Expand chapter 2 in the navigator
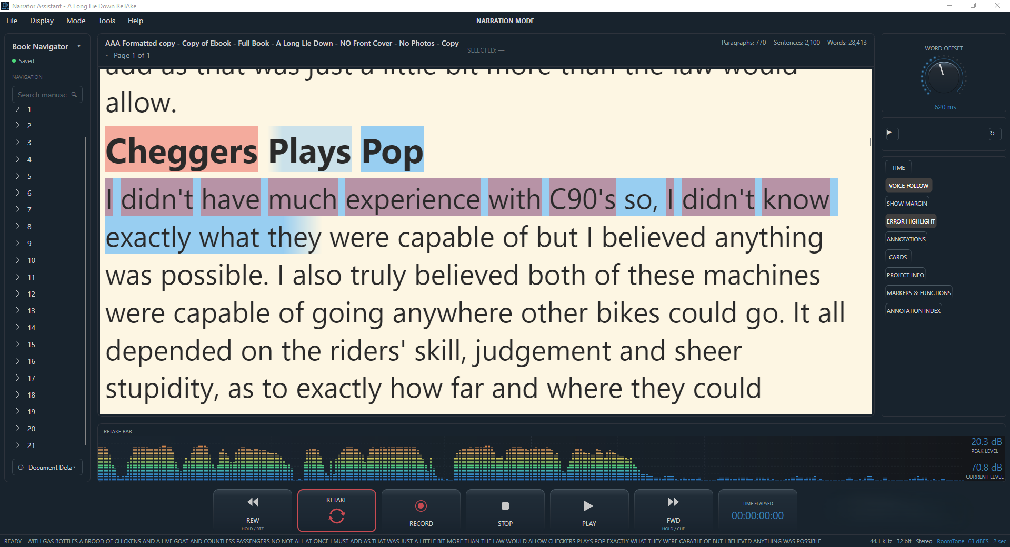Viewport: 1010px width, 547px height. pos(18,126)
